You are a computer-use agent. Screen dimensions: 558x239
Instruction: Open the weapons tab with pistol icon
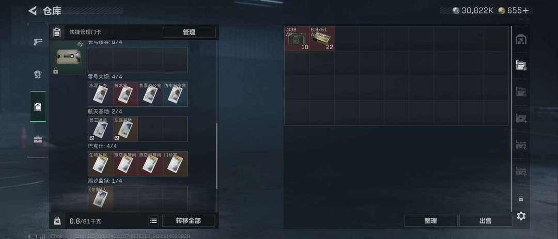(38, 42)
